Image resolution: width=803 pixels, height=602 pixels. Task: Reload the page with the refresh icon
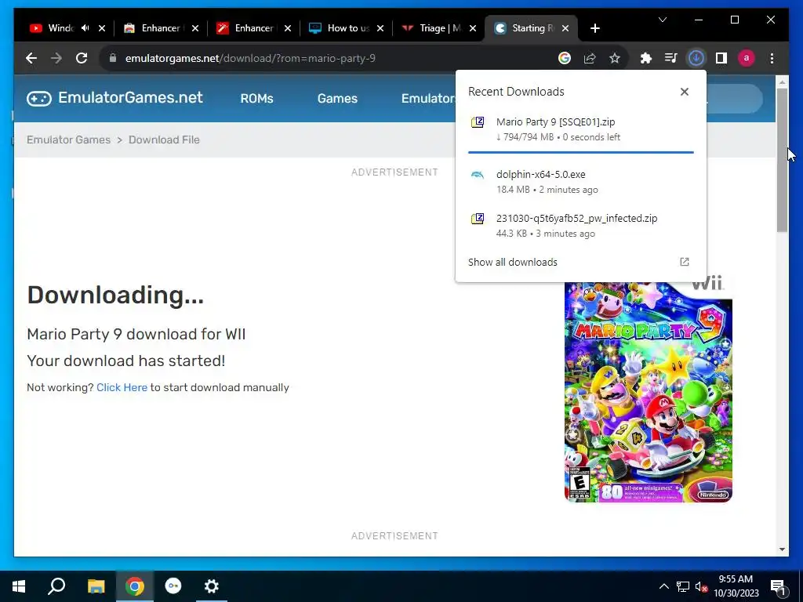coord(82,58)
